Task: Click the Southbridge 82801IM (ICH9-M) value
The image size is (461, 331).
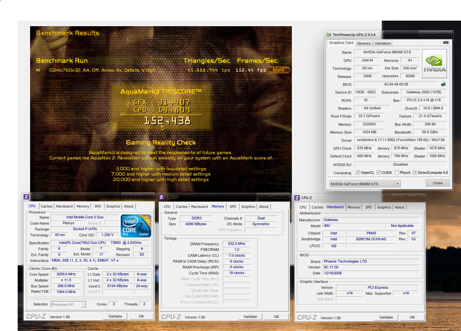Action: [371, 239]
